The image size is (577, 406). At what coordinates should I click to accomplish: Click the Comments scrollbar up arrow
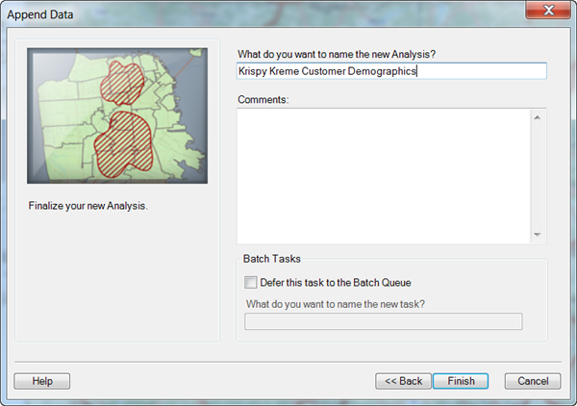point(537,117)
